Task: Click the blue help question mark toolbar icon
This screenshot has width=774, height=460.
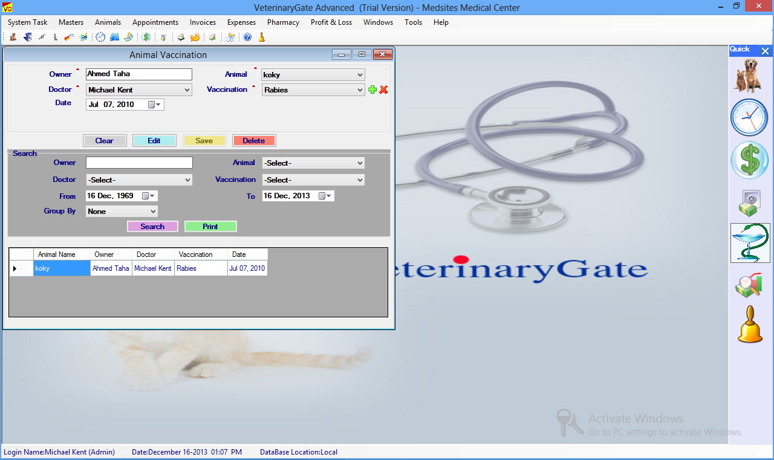Action: (x=247, y=37)
